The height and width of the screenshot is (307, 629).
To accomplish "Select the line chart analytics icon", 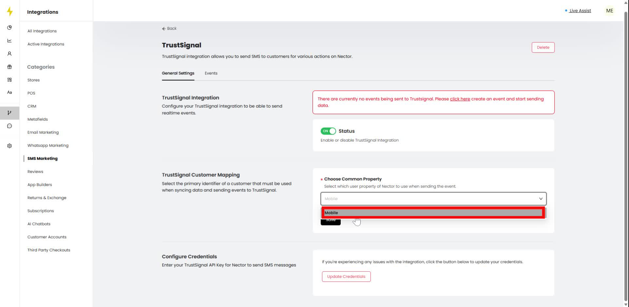I will pos(10,41).
